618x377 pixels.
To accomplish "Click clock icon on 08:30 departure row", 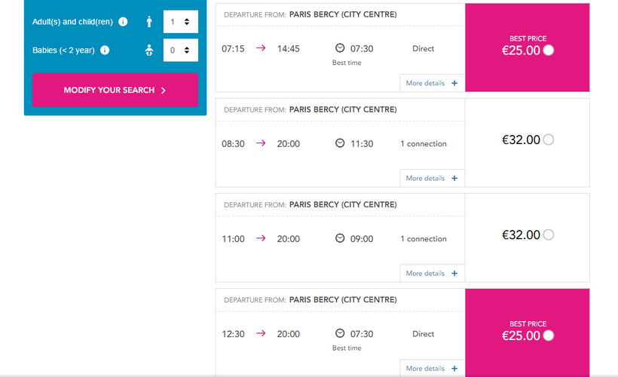I will click(x=340, y=143).
